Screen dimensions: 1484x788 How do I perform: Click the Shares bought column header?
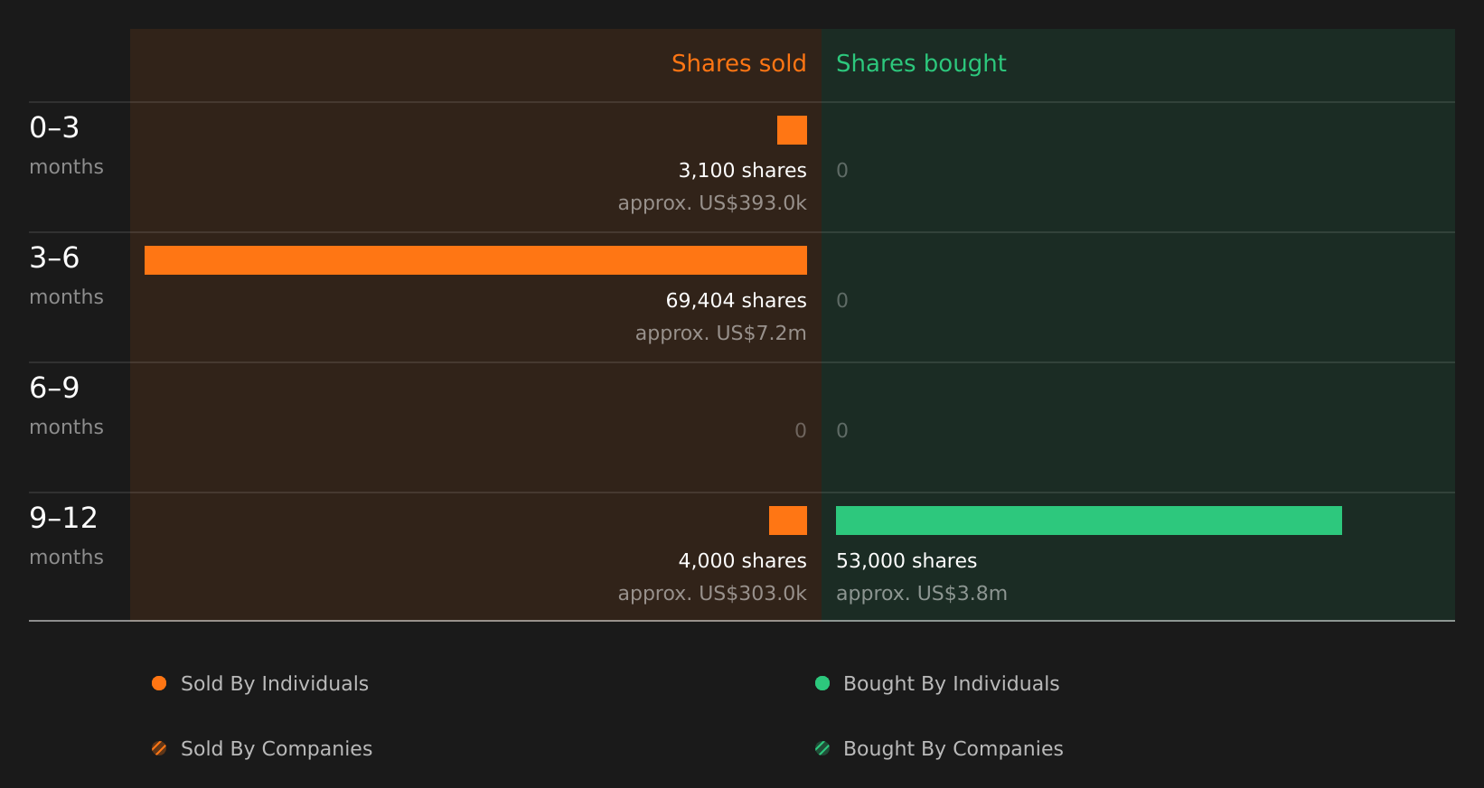coord(921,64)
